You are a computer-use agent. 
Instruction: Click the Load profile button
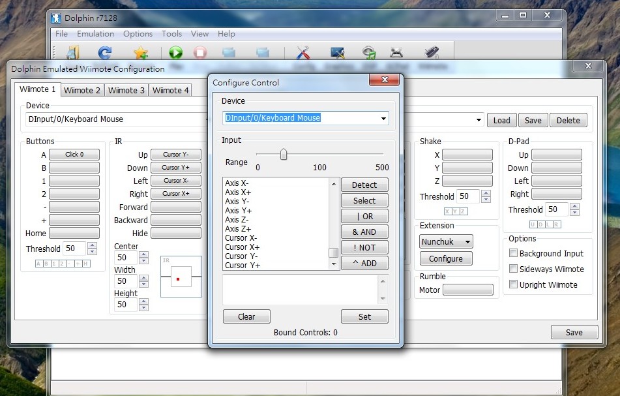point(501,120)
